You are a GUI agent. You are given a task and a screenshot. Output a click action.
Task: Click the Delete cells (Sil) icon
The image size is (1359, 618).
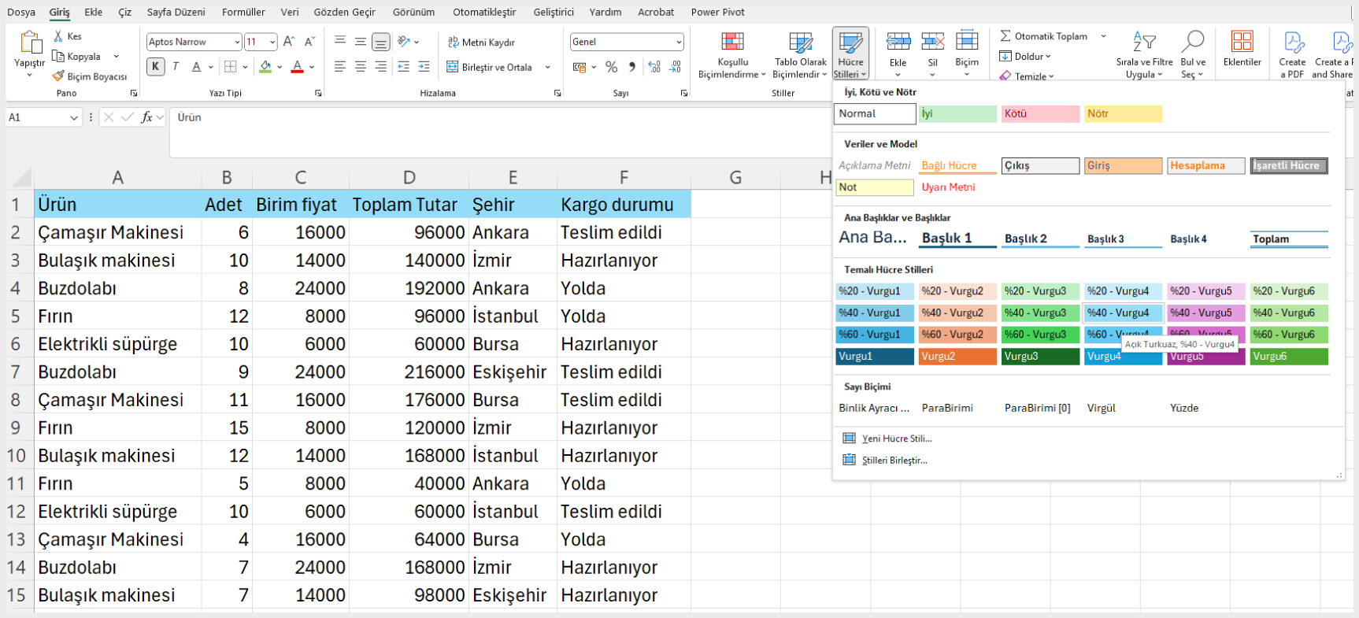[933, 41]
